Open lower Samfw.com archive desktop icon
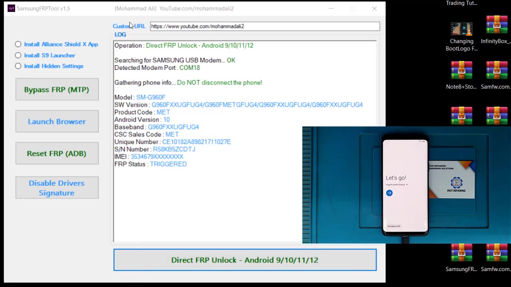 [x=496, y=258]
